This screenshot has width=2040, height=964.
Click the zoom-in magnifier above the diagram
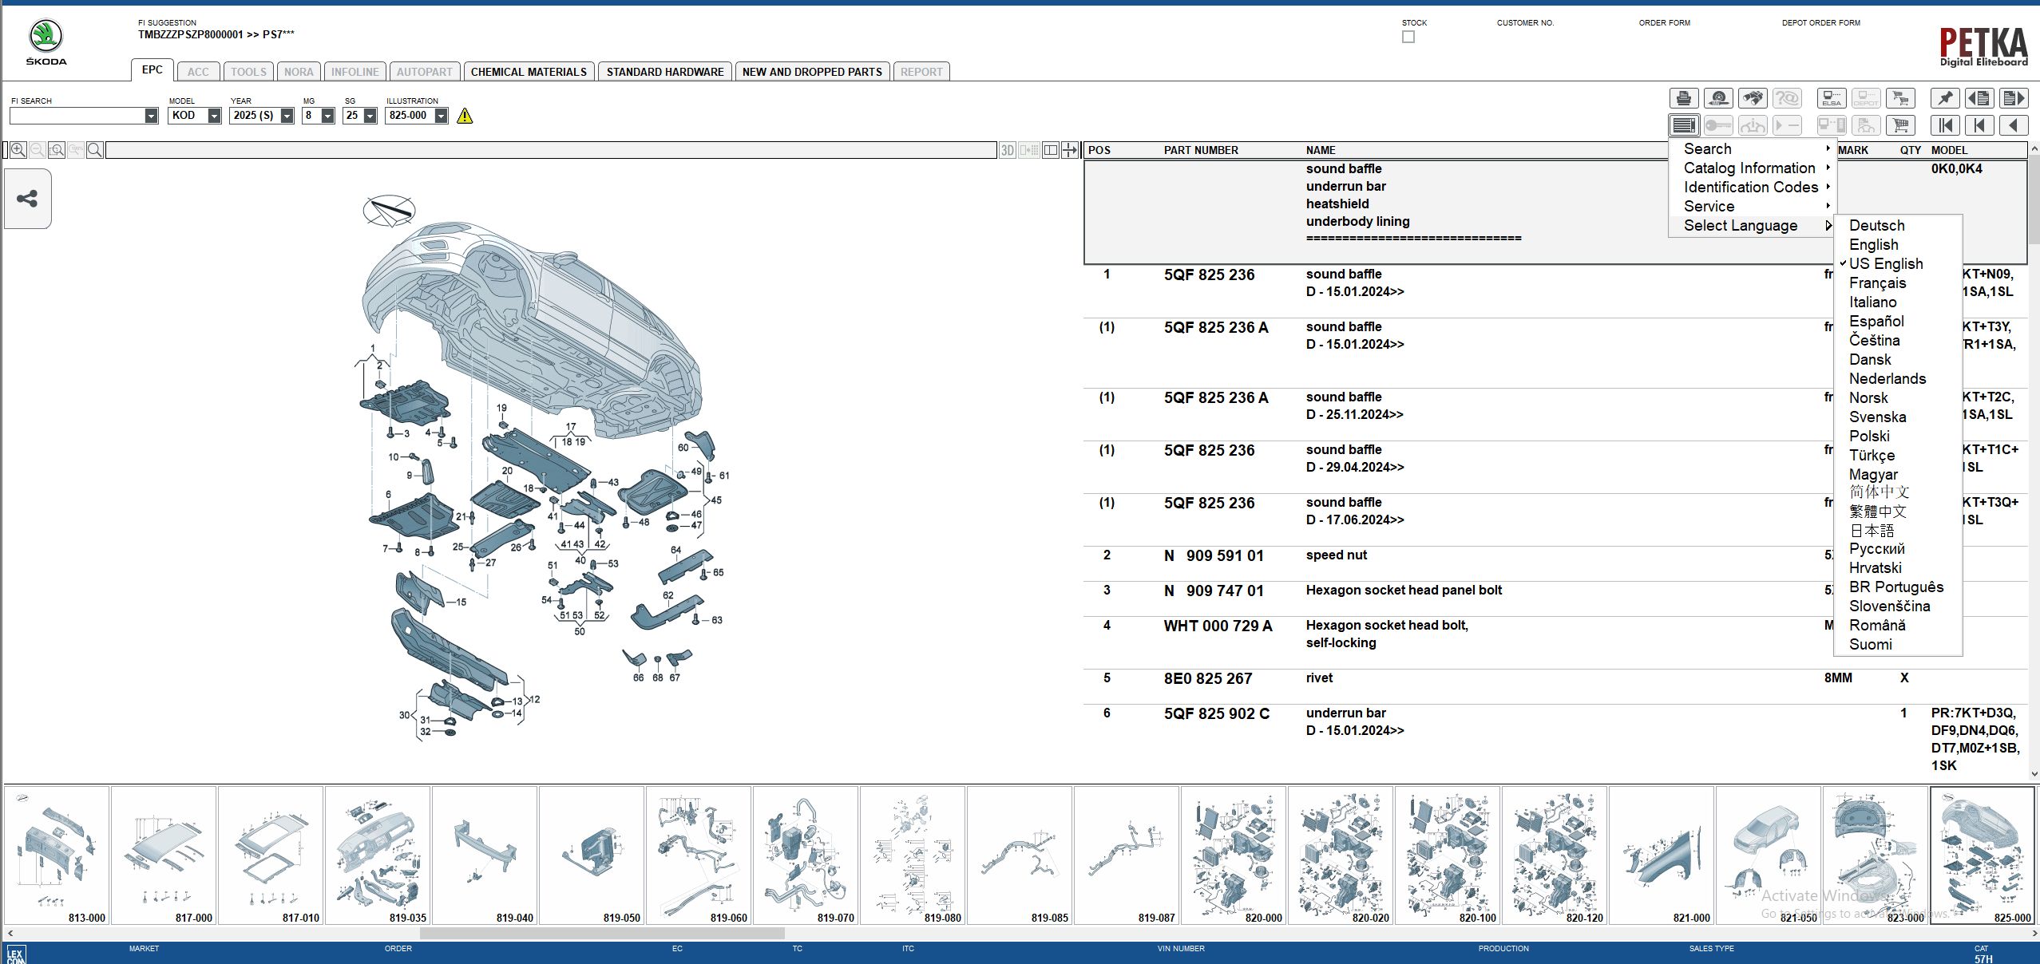coord(18,150)
